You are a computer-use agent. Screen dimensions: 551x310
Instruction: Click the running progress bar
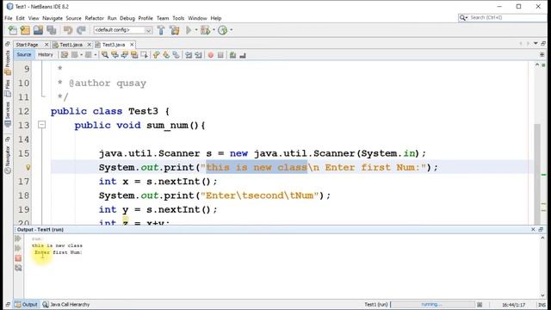coord(432,305)
